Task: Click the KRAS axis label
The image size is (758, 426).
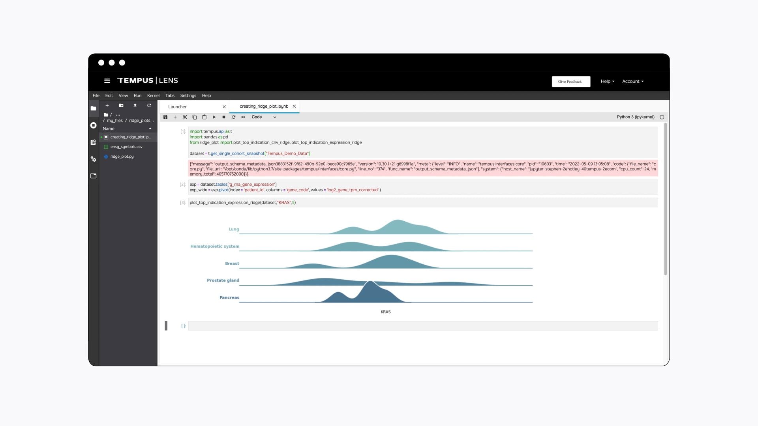Action: pos(386,312)
